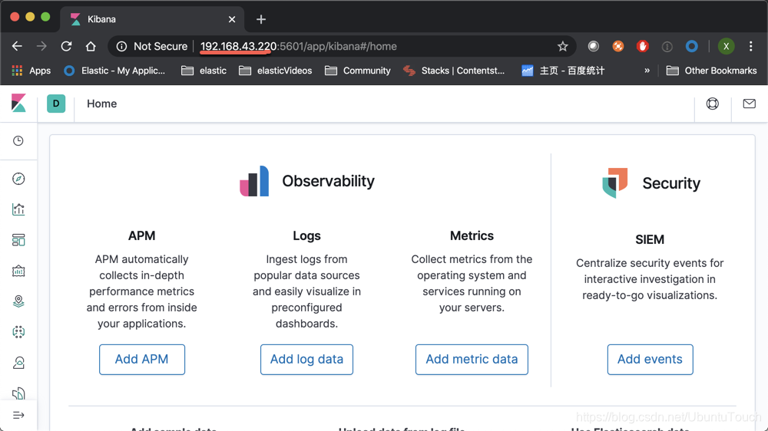Image resolution: width=768 pixels, height=431 pixels.
Task: Open Canvas icon in Kibana sidebar
Action: 18,271
